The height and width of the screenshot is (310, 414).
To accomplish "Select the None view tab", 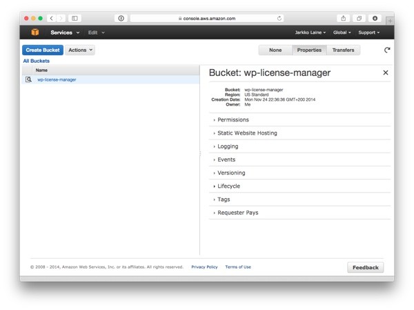I will point(275,50).
